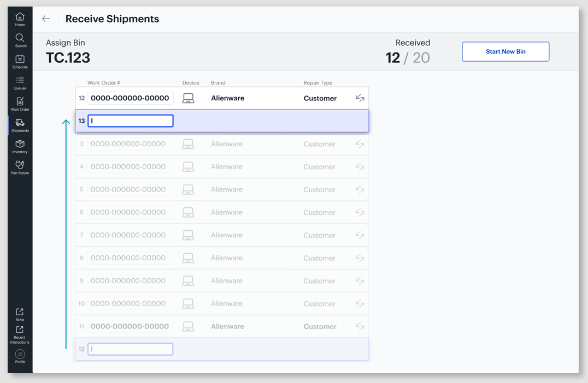Click the Device column header
Screen dimensions: 588x383
191,83
